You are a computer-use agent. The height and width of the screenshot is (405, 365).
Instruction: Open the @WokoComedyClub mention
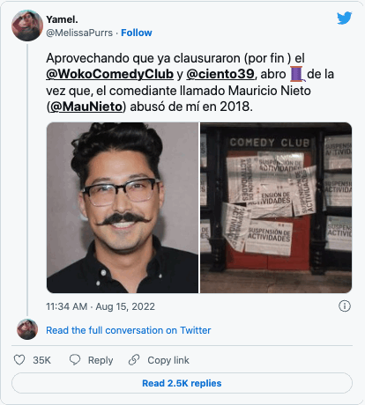click(x=109, y=74)
